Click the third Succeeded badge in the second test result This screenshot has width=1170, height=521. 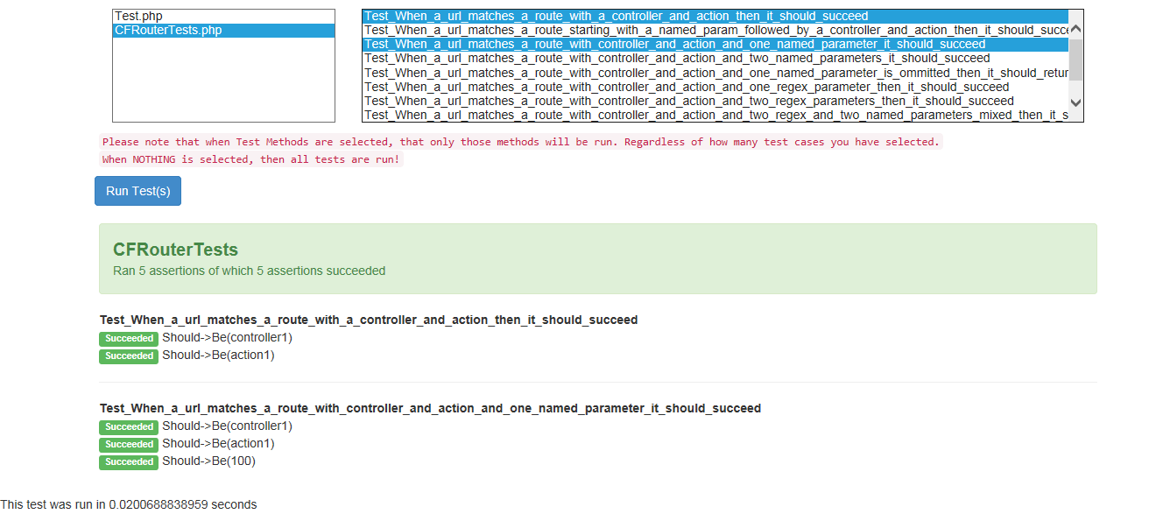(128, 461)
